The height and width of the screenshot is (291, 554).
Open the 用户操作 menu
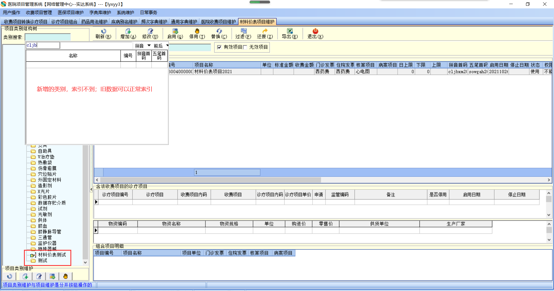click(12, 12)
